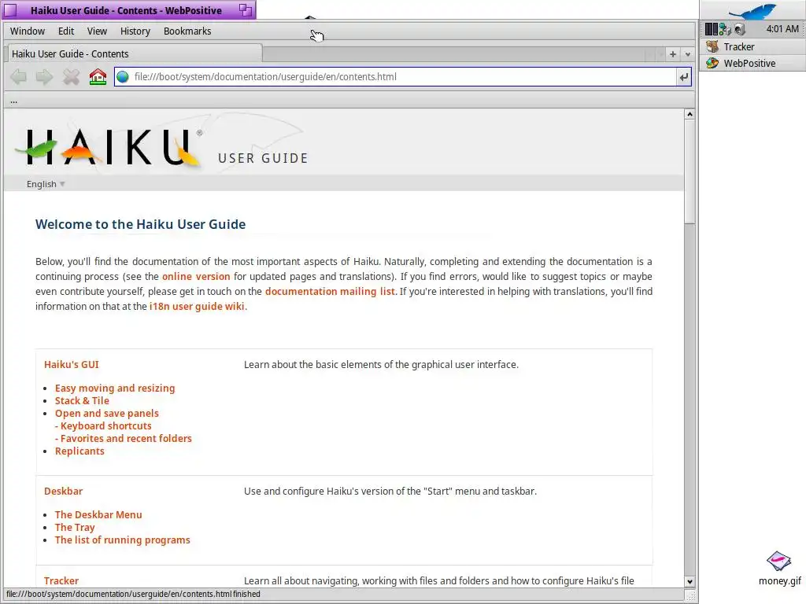Click the network status tray icon
Viewport: 806px width, 604px height.
point(725,29)
